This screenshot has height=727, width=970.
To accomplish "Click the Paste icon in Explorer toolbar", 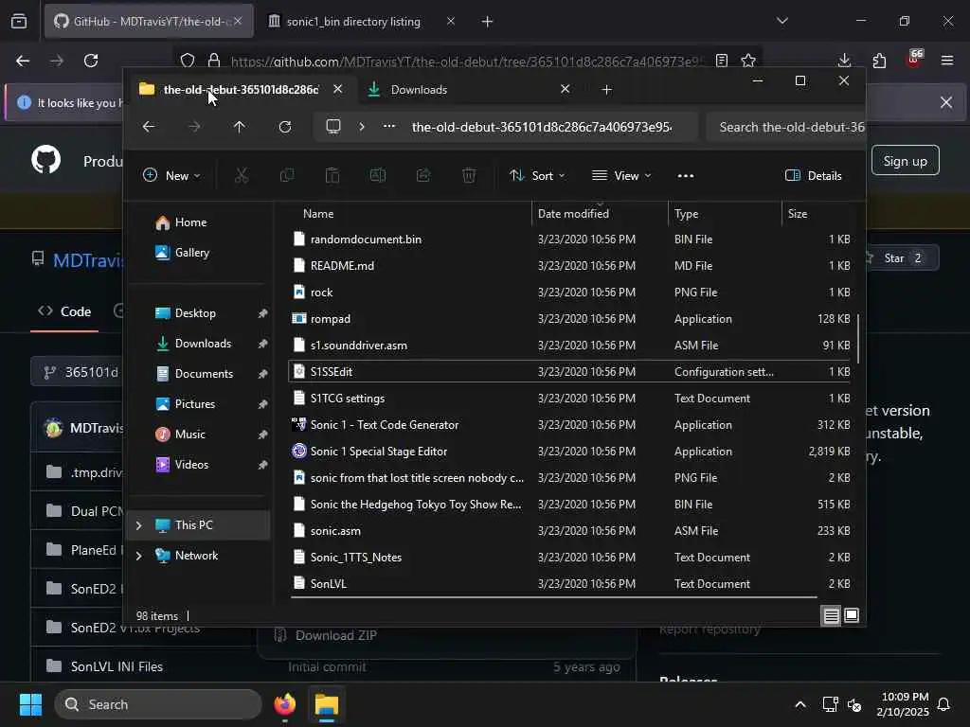I will click(x=332, y=175).
